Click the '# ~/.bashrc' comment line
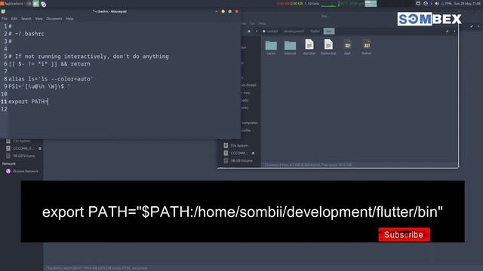The height and width of the screenshot is (271, 483). [26, 34]
